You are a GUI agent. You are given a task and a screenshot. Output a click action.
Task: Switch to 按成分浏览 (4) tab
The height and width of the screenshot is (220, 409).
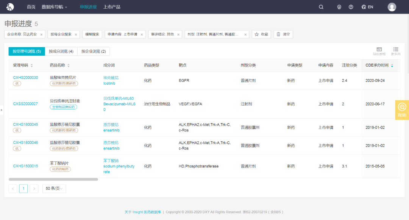(61, 51)
